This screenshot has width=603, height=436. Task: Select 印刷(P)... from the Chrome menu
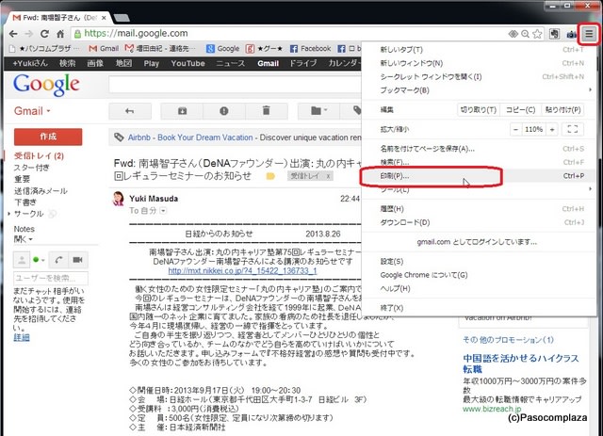pos(480,176)
